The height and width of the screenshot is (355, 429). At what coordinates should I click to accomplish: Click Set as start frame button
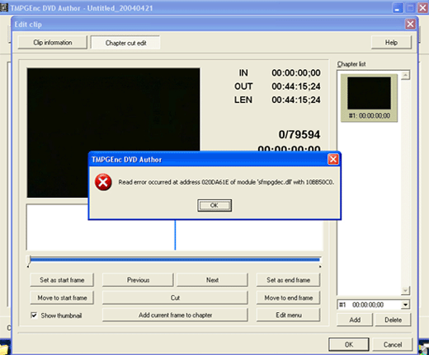(62, 280)
